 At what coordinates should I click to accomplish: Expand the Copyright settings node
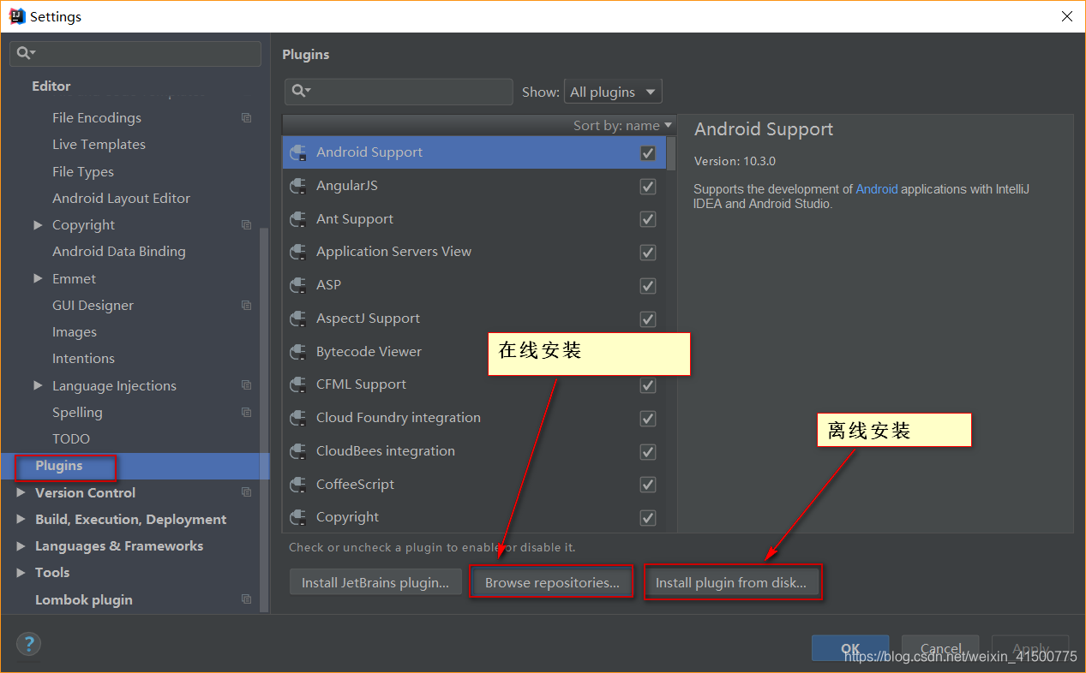click(x=38, y=225)
